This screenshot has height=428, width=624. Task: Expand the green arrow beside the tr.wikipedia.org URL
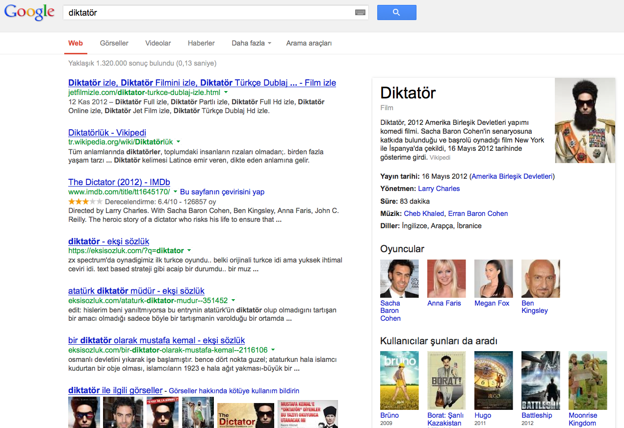point(179,142)
